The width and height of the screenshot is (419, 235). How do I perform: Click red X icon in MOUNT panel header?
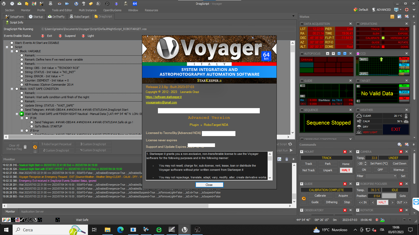[345, 152]
